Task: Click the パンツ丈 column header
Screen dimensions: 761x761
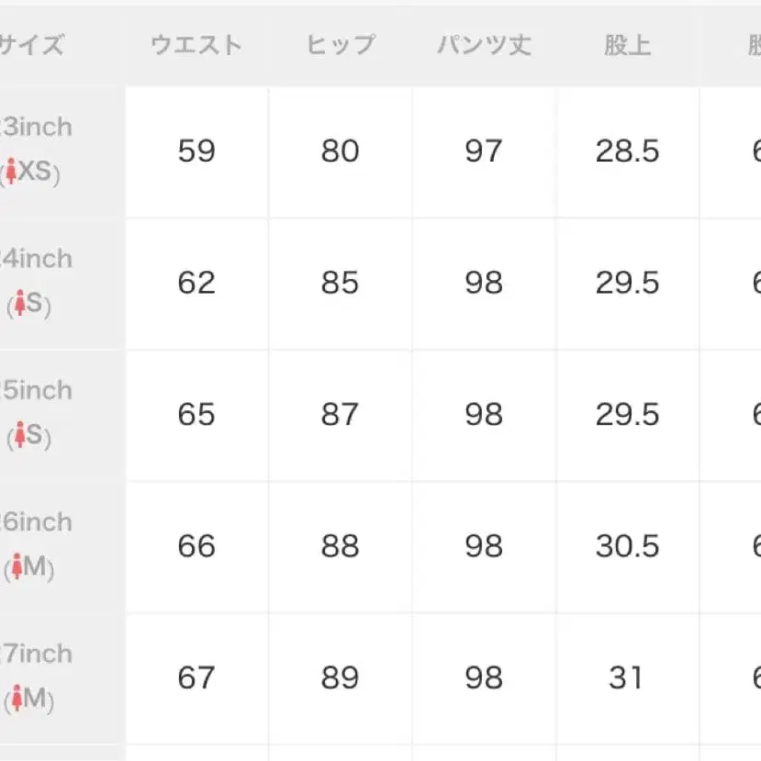Action: pos(483,45)
